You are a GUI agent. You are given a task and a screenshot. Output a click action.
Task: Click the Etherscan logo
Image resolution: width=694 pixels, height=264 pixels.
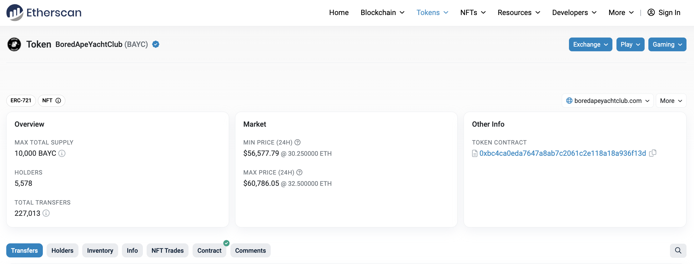(44, 13)
